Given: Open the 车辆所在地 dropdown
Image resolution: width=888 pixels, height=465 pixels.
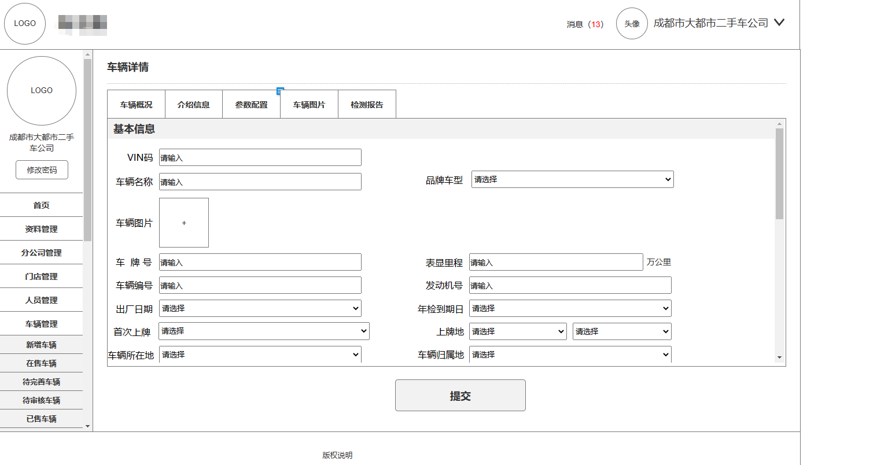Looking at the screenshot, I should point(260,354).
